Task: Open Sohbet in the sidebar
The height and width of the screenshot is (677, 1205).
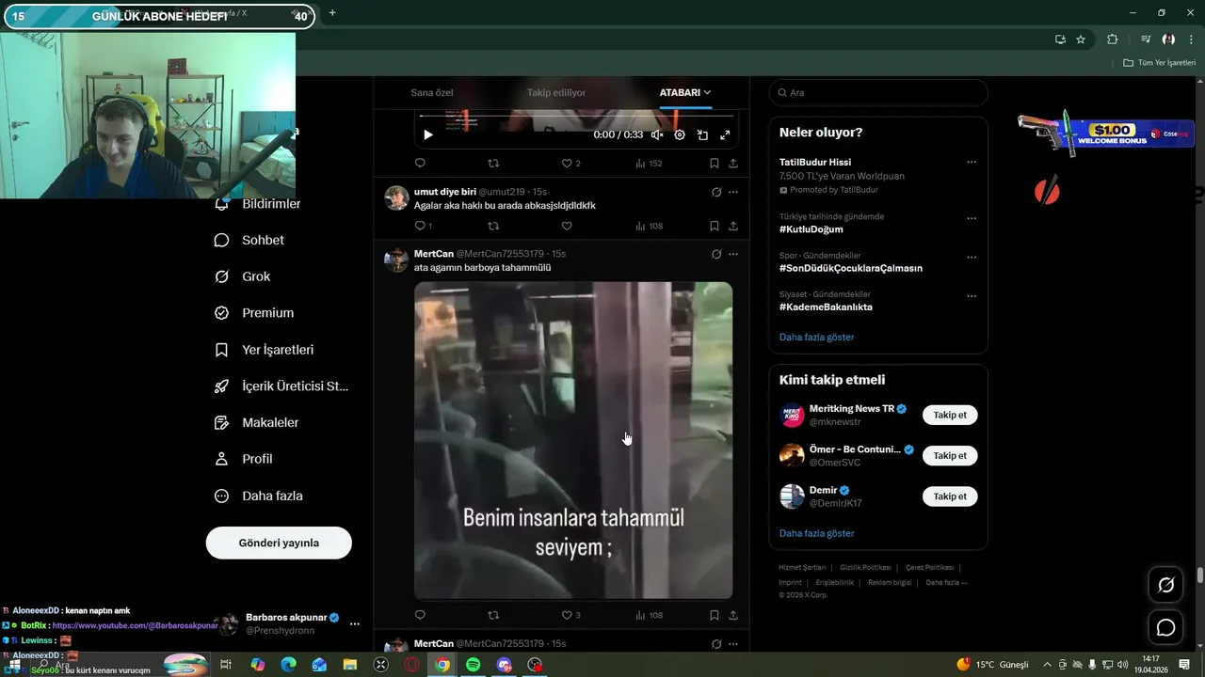Action: [249, 240]
